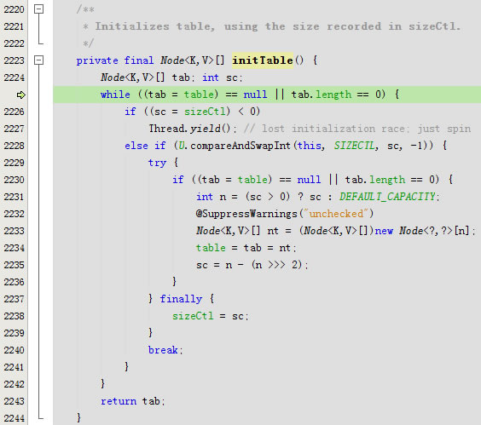
Task: Click the 'try' keyword on line 2229
Action: 157,163
